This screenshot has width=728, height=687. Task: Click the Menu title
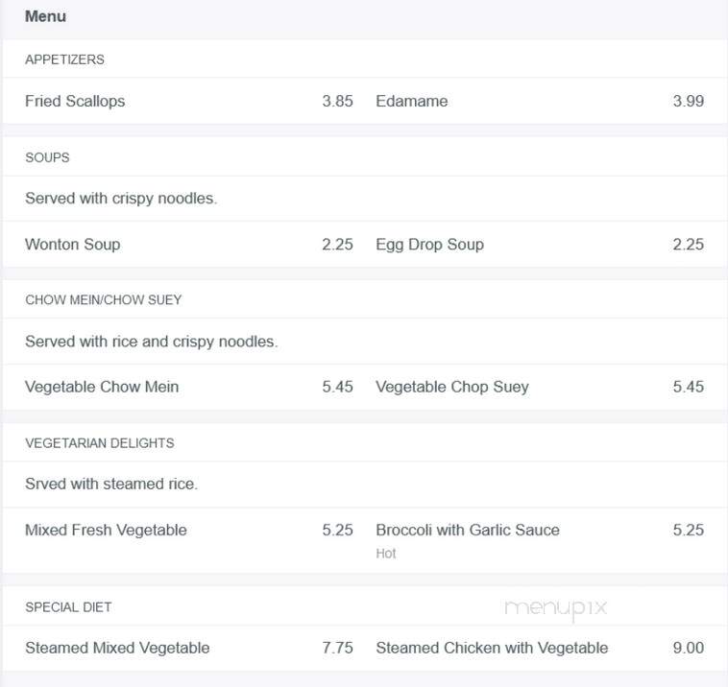[45, 16]
